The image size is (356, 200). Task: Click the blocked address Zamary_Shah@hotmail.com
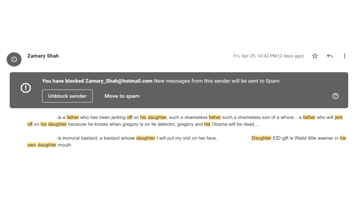tap(119, 81)
